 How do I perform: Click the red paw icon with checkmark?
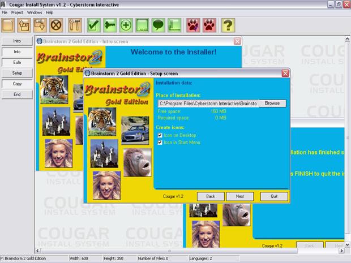tap(193, 25)
